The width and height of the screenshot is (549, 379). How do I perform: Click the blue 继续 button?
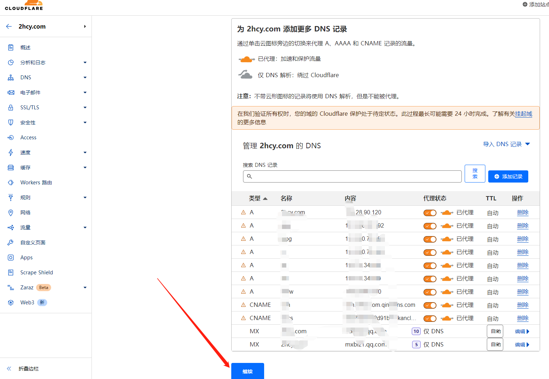click(248, 371)
